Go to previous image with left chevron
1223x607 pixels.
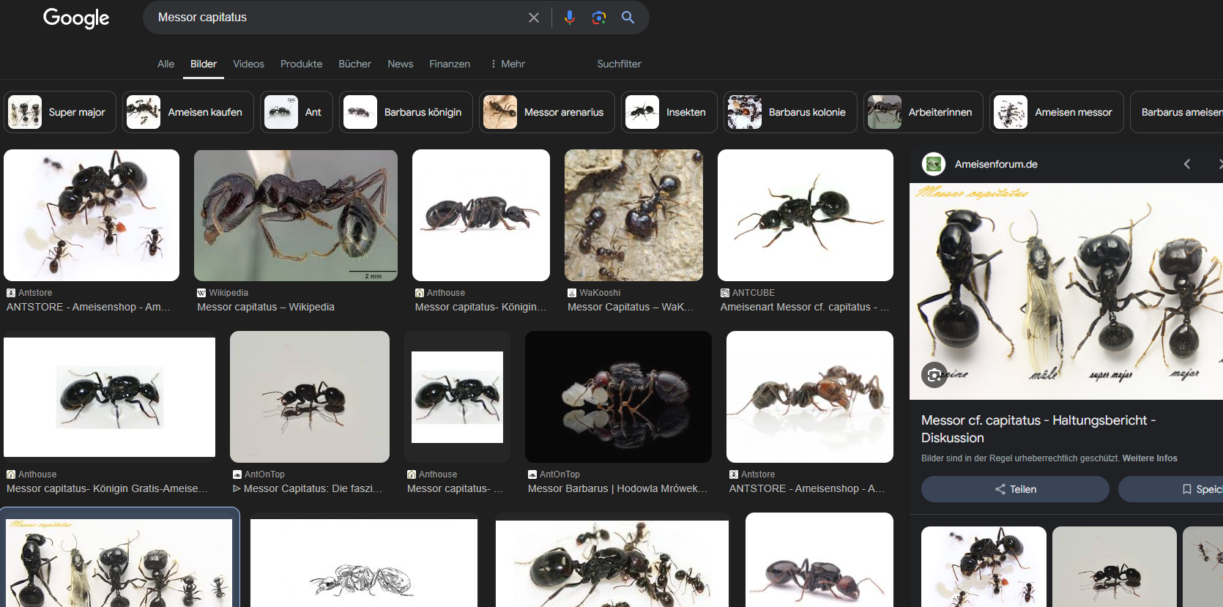(x=1187, y=164)
